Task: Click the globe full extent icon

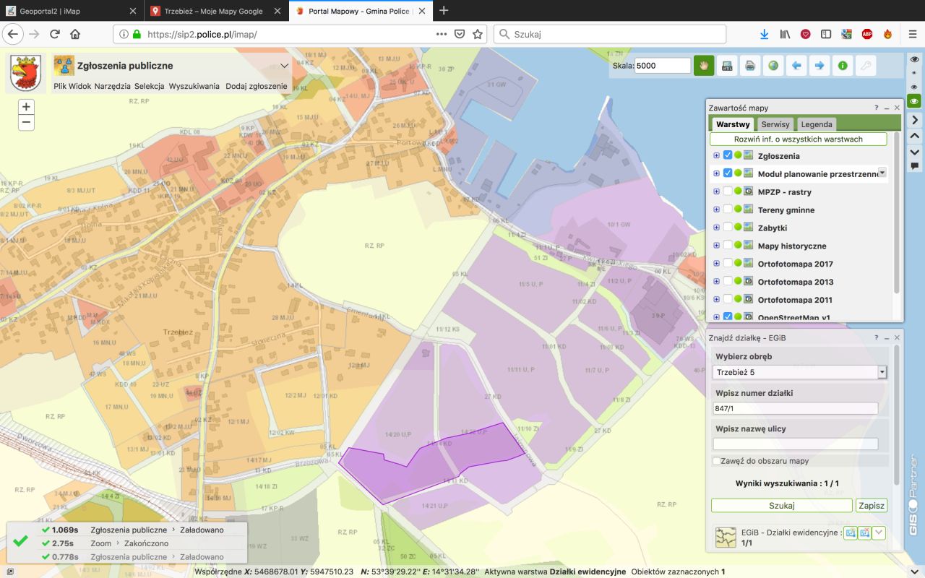Action: [x=773, y=66]
